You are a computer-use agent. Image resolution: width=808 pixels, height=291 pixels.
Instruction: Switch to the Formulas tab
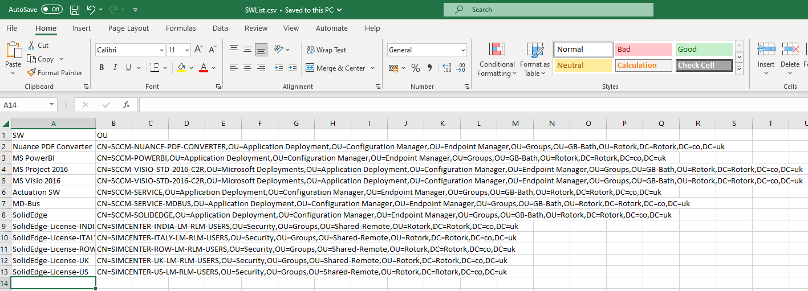coord(181,28)
